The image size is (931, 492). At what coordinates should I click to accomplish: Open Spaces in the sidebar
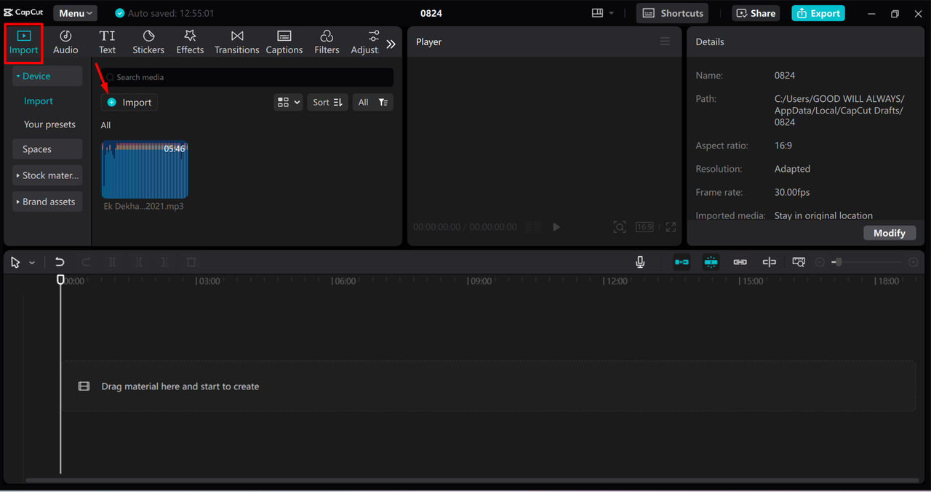pyautogui.click(x=47, y=149)
